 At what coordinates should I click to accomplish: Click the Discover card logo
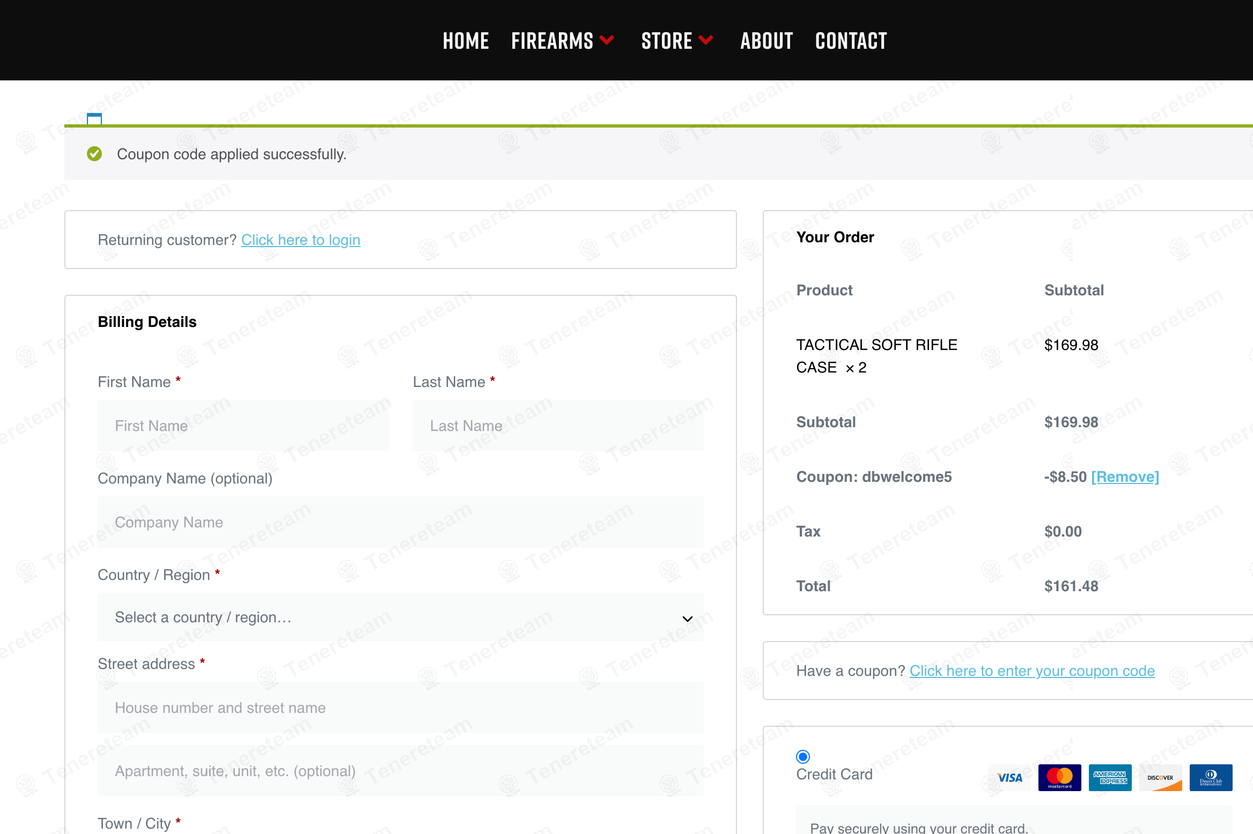click(x=1161, y=778)
